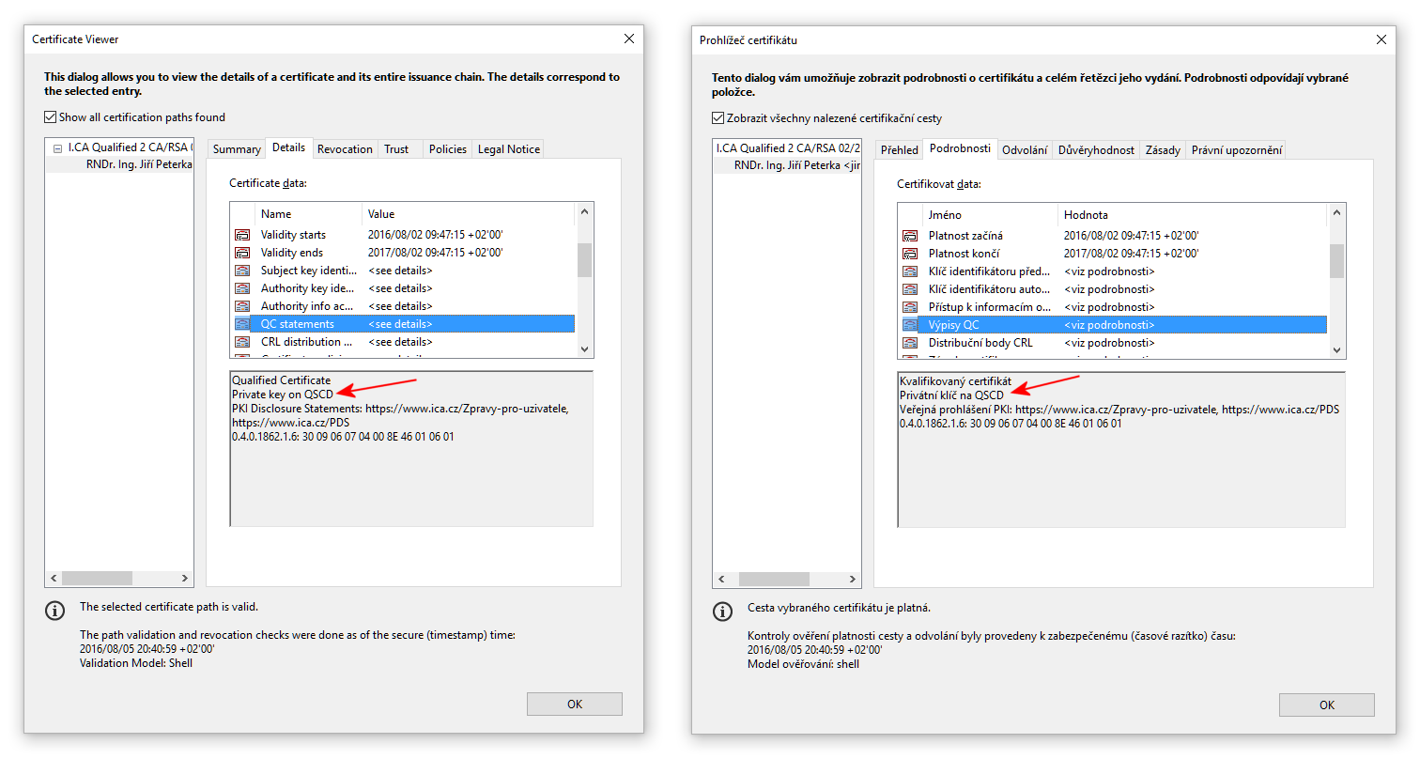This screenshot has width=1420, height=759.
Task: Click the highlighted QC statements row icon
Action: click(242, 324)
